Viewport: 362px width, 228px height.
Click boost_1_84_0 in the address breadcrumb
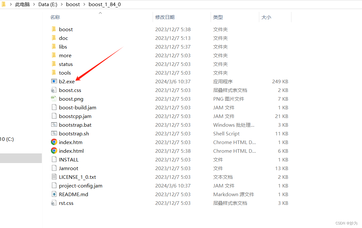coord(105,5)
